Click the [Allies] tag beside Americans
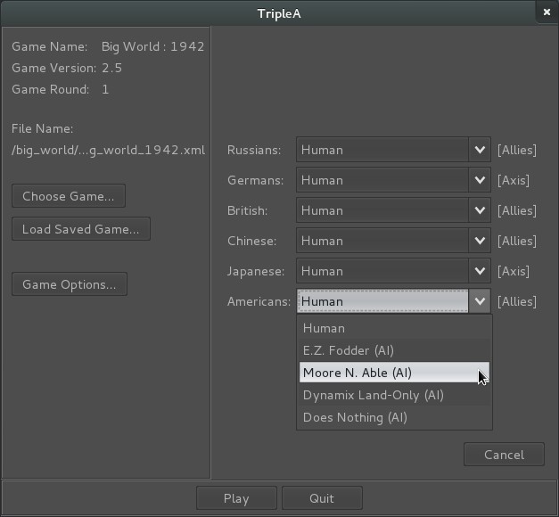The height and width of the screenshot is (517, 559). (x=517, y=301)
